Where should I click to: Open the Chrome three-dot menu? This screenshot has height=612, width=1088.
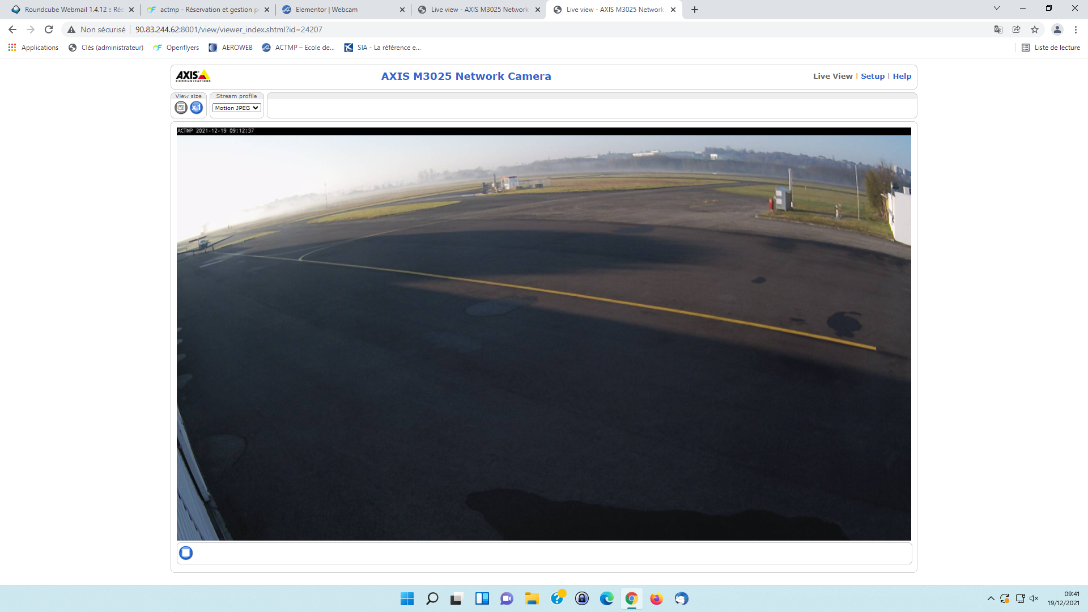1076,29
